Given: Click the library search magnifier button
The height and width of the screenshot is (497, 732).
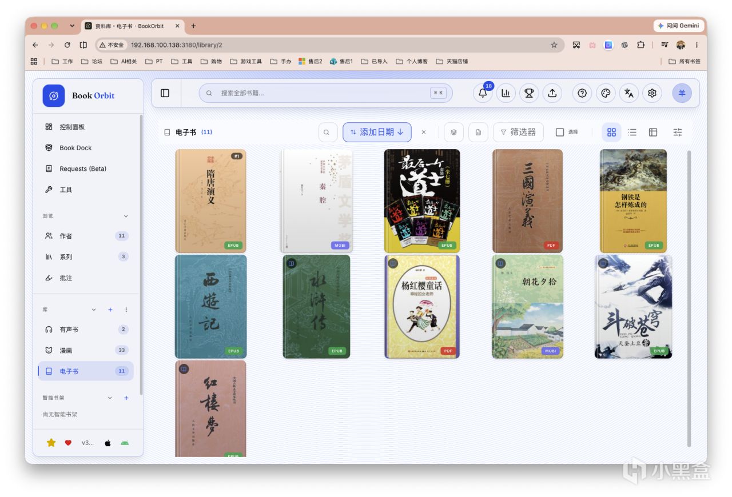Looking at the screenshot, I should 327,132.
